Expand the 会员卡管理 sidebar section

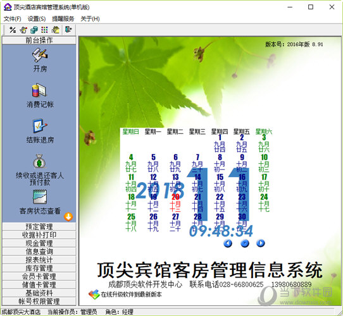coord(39,276)
